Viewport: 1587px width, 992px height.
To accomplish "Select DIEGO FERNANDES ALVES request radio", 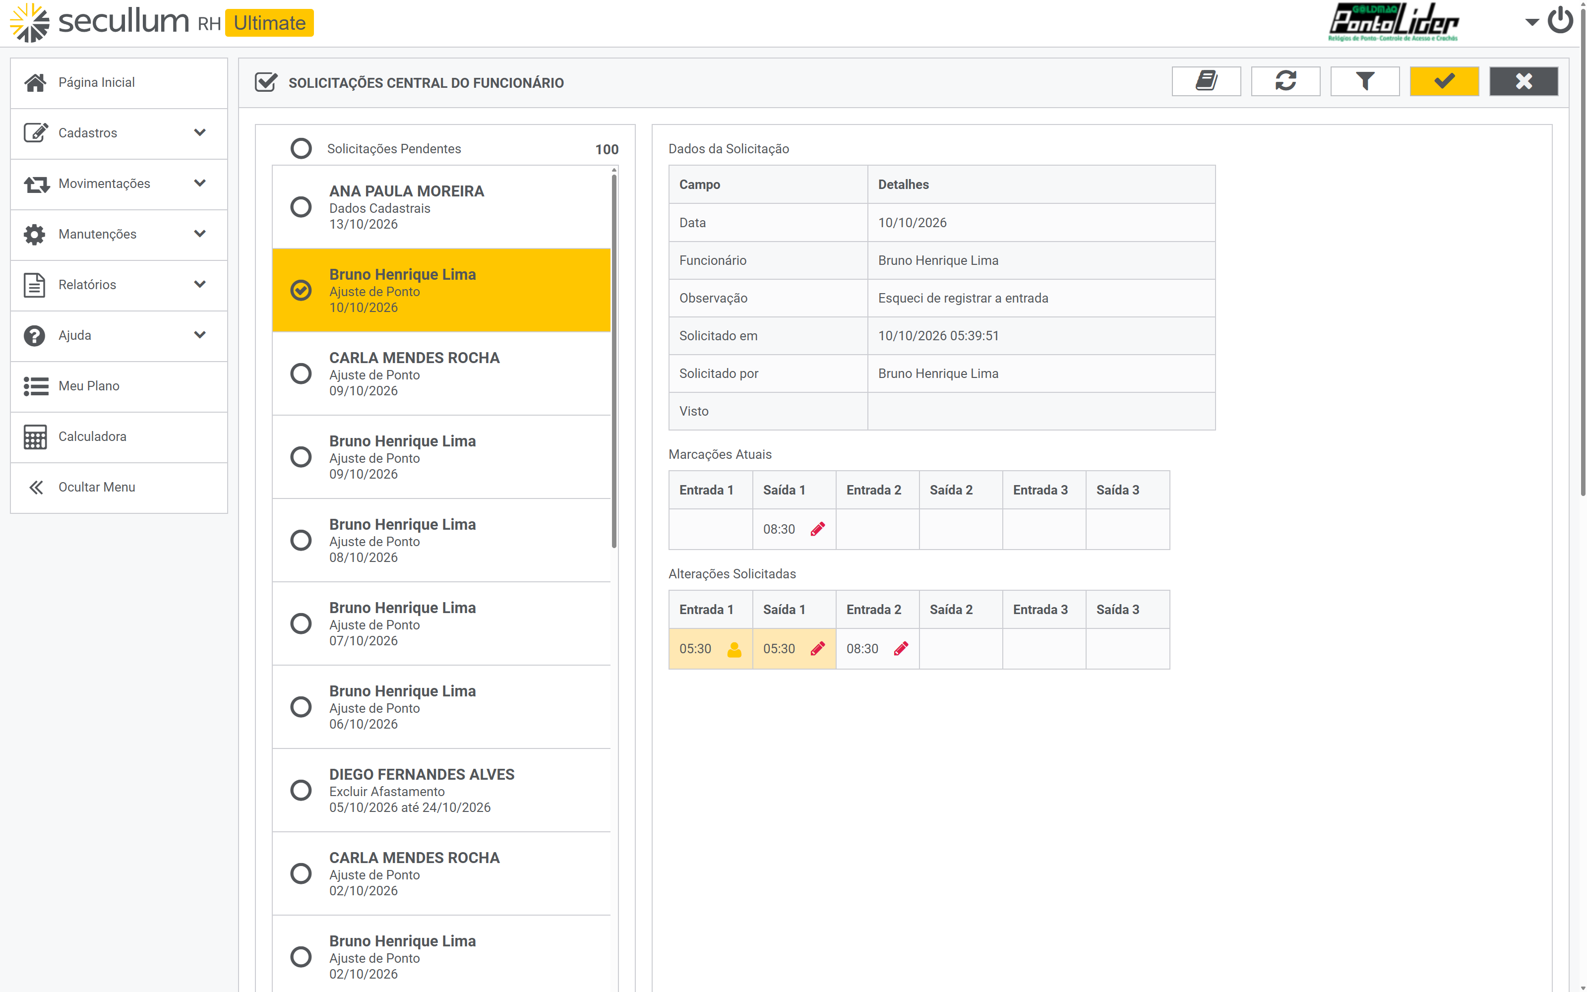I will tap(301, 790).
